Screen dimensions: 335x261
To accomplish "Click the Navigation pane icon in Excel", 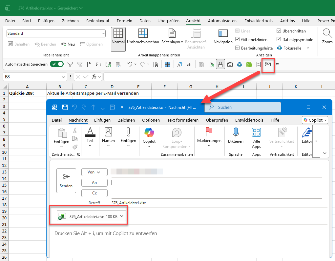I will (223, 36).
